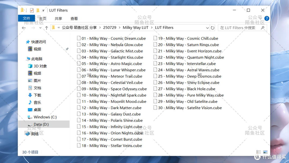Select file icon of 08 Celestial Veil.cube
Image resolution: width=289 pixels, height=163 pixels.
79,83
